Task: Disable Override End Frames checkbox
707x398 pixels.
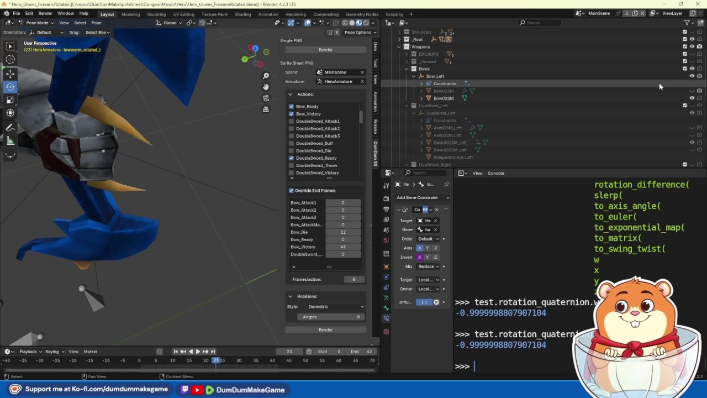Action: [292, 191]
